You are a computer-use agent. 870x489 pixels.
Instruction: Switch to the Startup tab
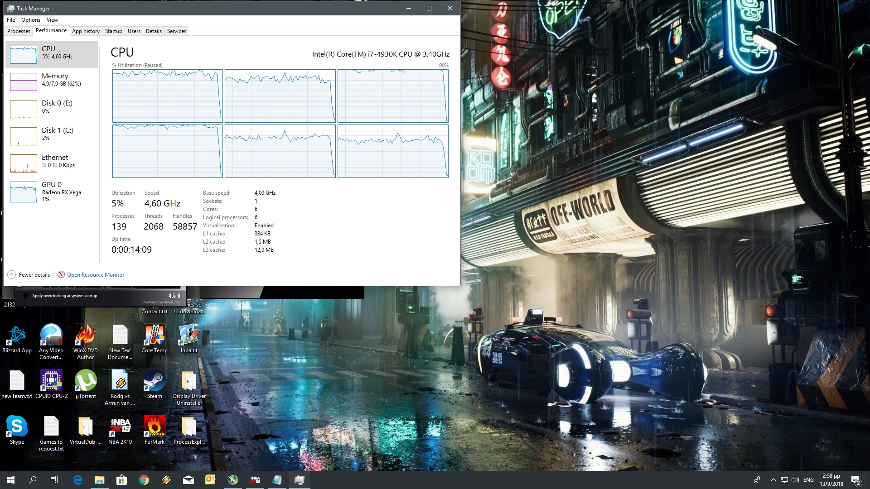[x=113, y=31]
